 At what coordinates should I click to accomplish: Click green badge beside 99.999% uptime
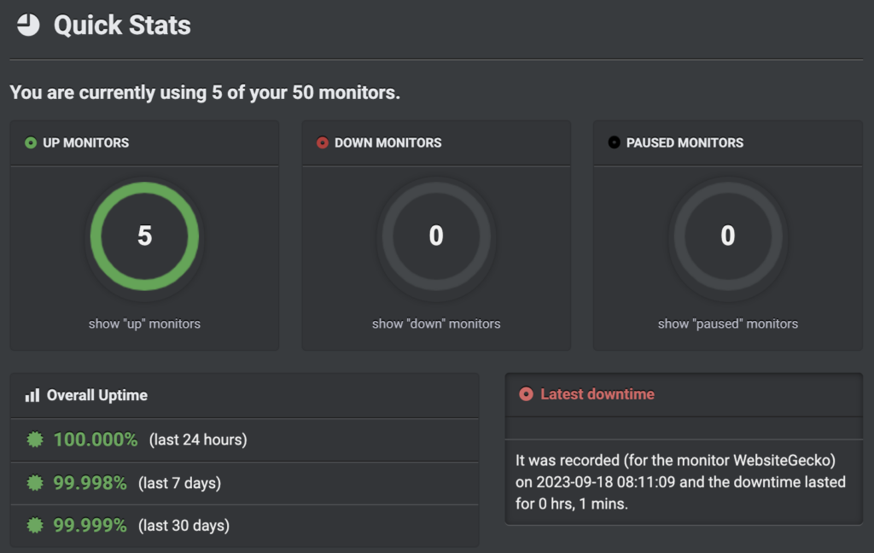click(x=34, y=526)
